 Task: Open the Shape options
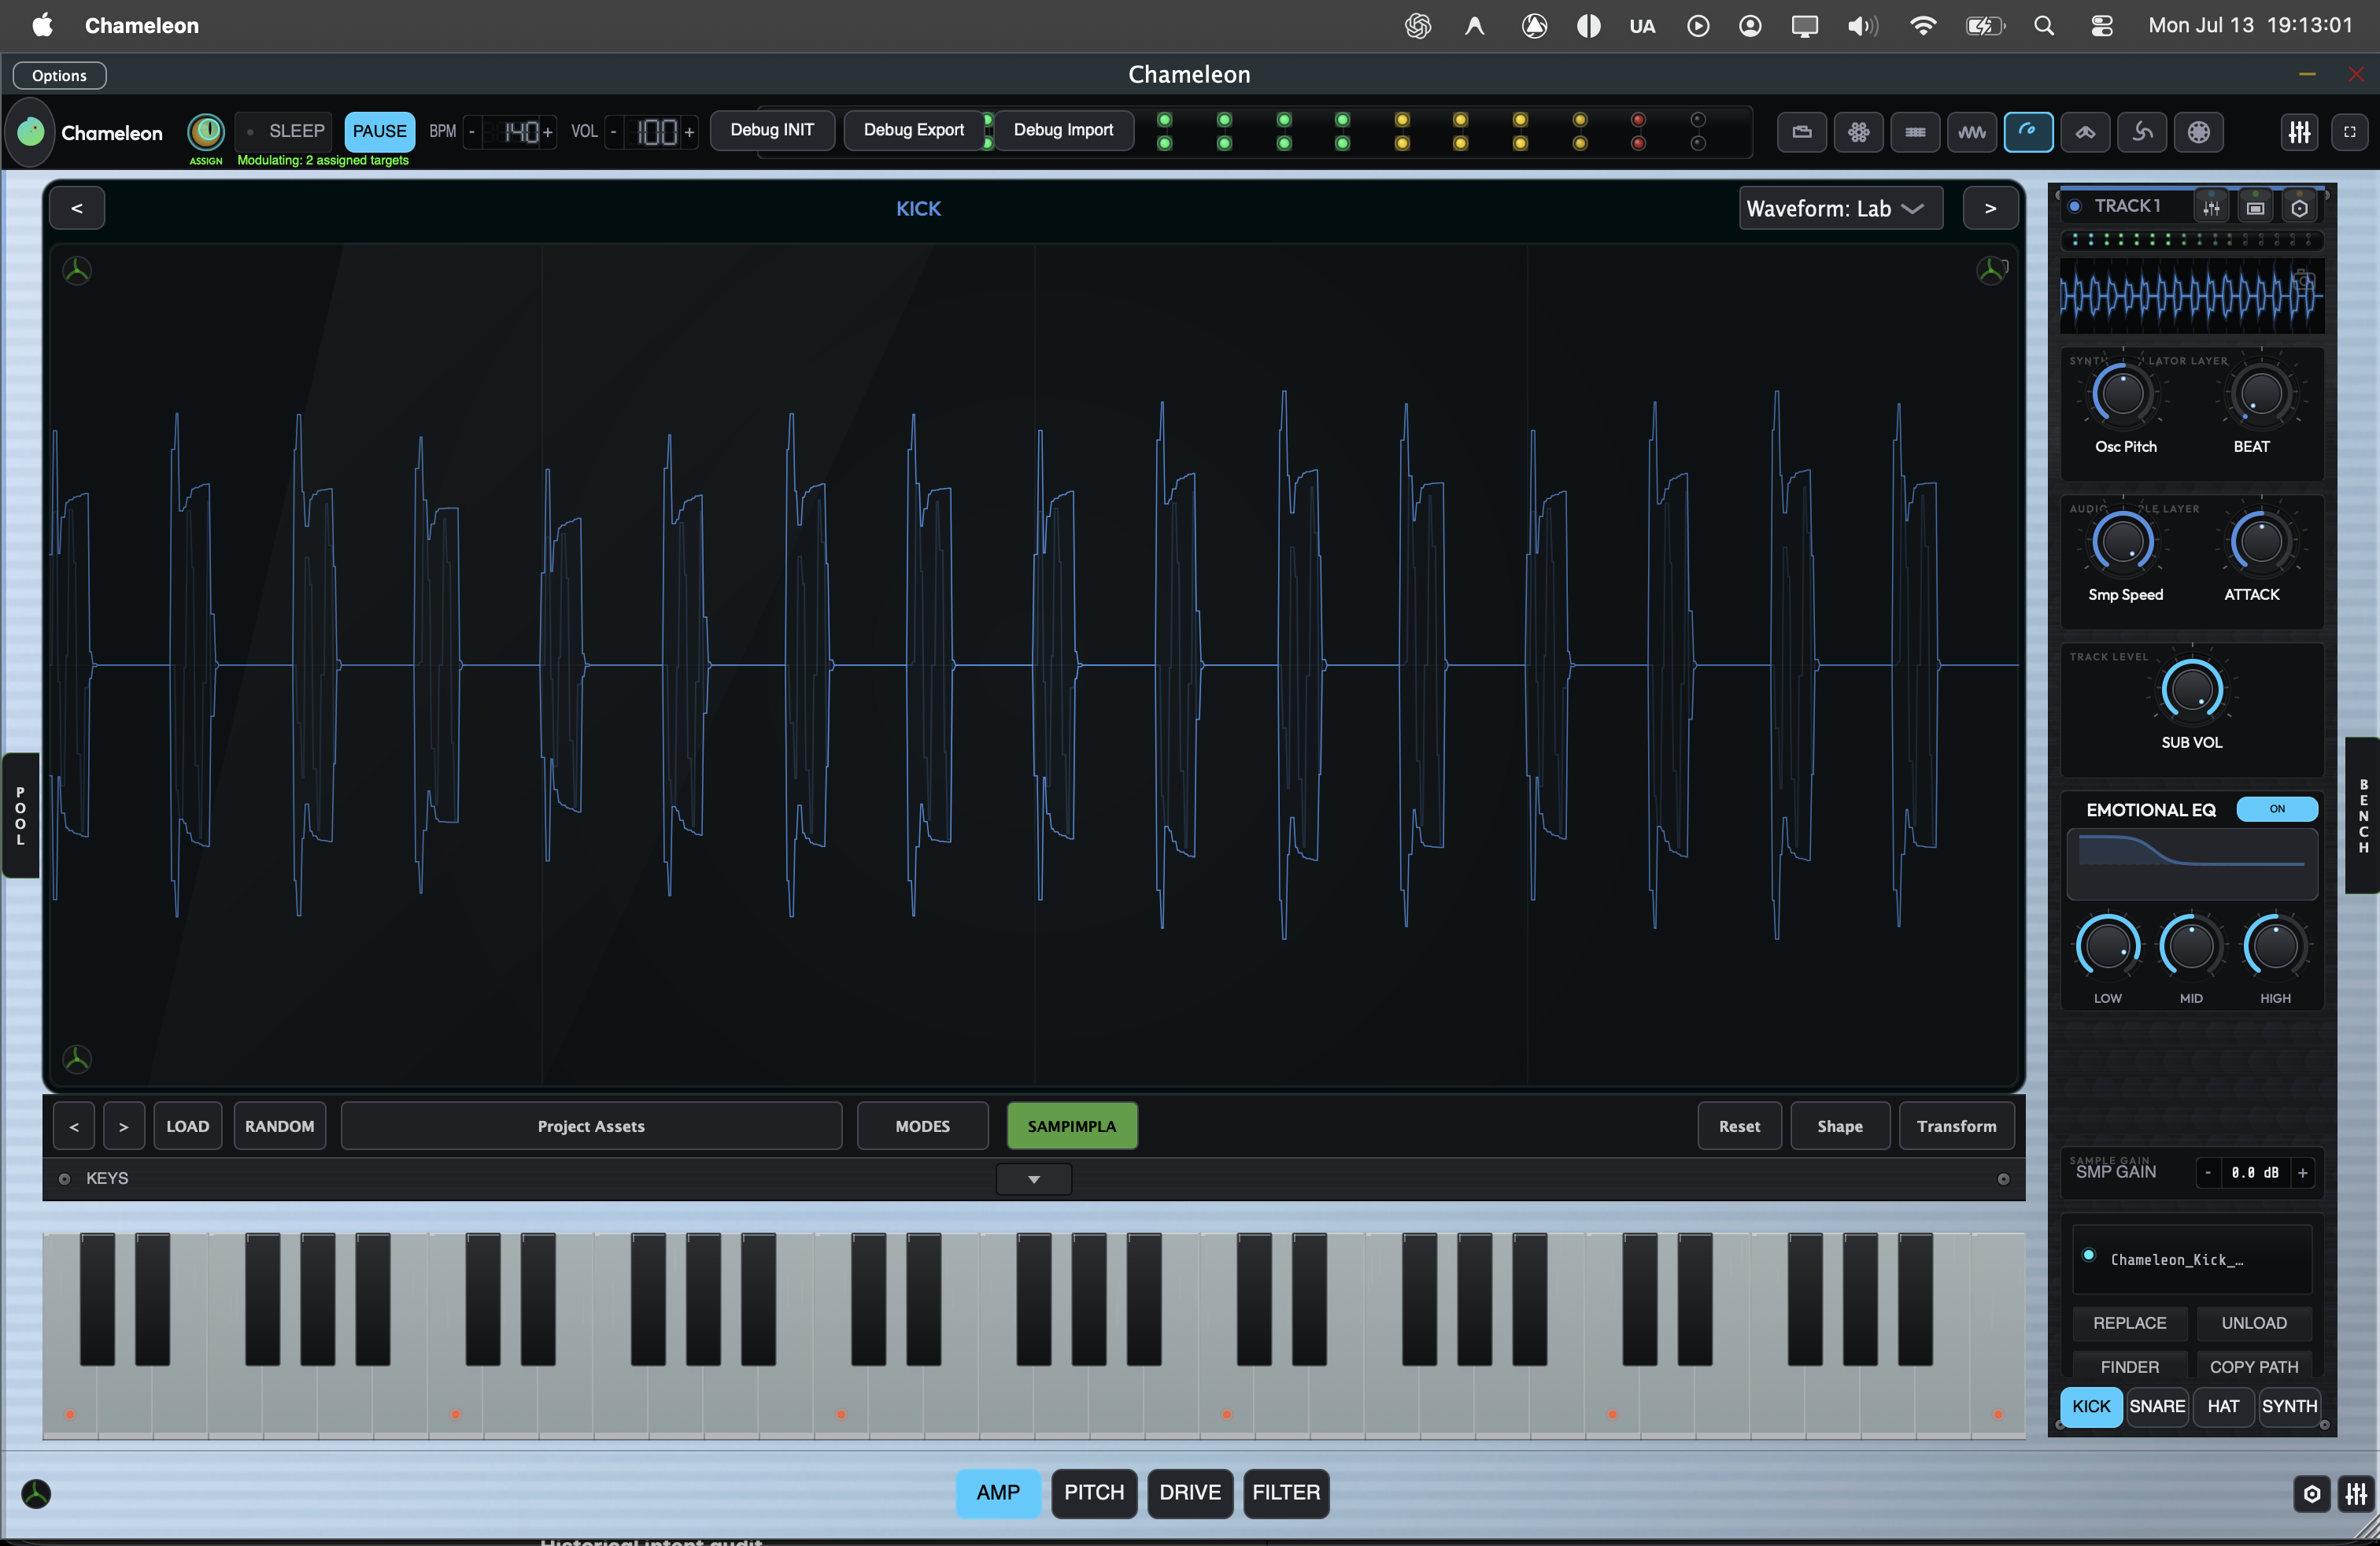[x=1840, y=1126]
